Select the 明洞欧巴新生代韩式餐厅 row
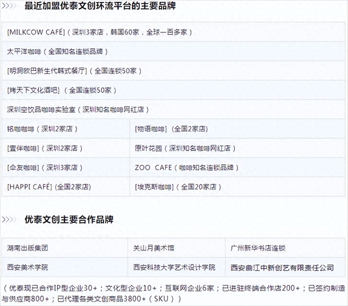 [x=74, y=71]
